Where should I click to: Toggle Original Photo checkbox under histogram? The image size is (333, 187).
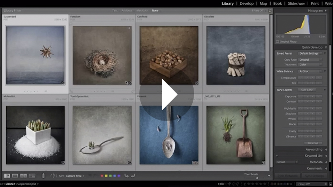[x=277, y=41]
